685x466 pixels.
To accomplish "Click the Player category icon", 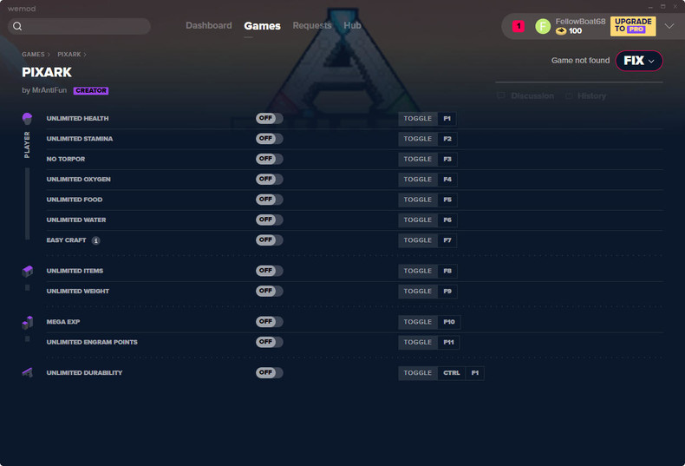I will (27, 119).
